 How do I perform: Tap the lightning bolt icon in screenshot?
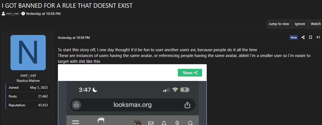[x=177, y=123]
